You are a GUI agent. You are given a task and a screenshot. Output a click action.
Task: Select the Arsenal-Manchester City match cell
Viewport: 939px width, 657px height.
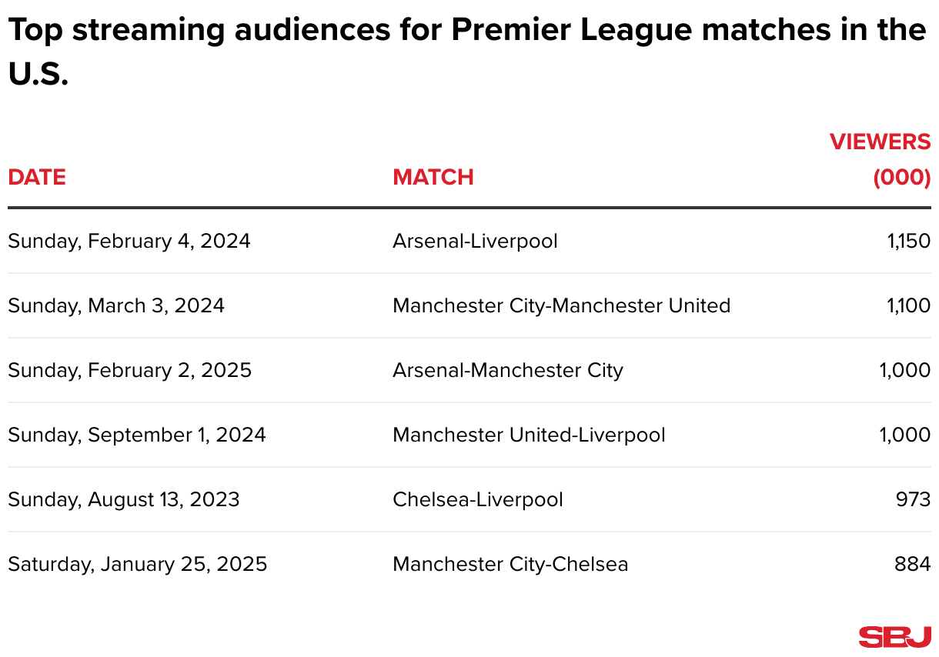pyautogui.click(x=508, y=370)
